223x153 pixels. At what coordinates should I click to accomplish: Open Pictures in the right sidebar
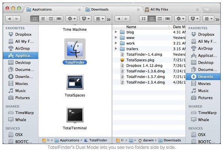tap(202, 97)
